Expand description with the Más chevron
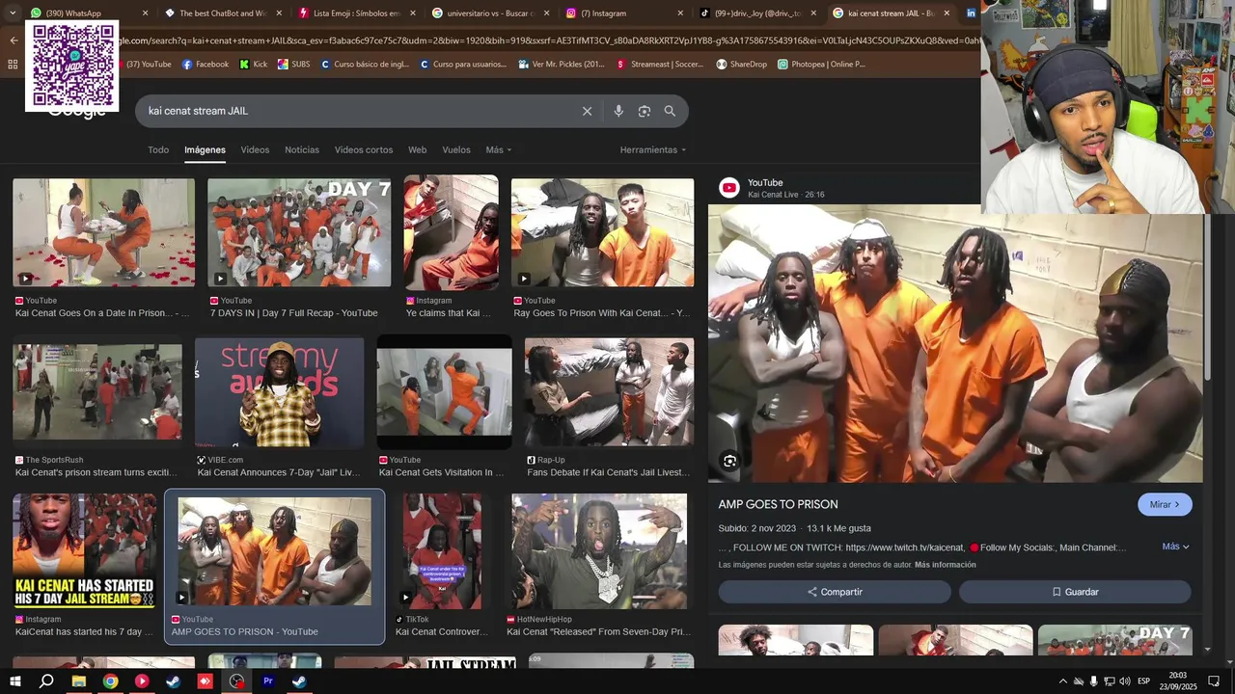 1175,547
